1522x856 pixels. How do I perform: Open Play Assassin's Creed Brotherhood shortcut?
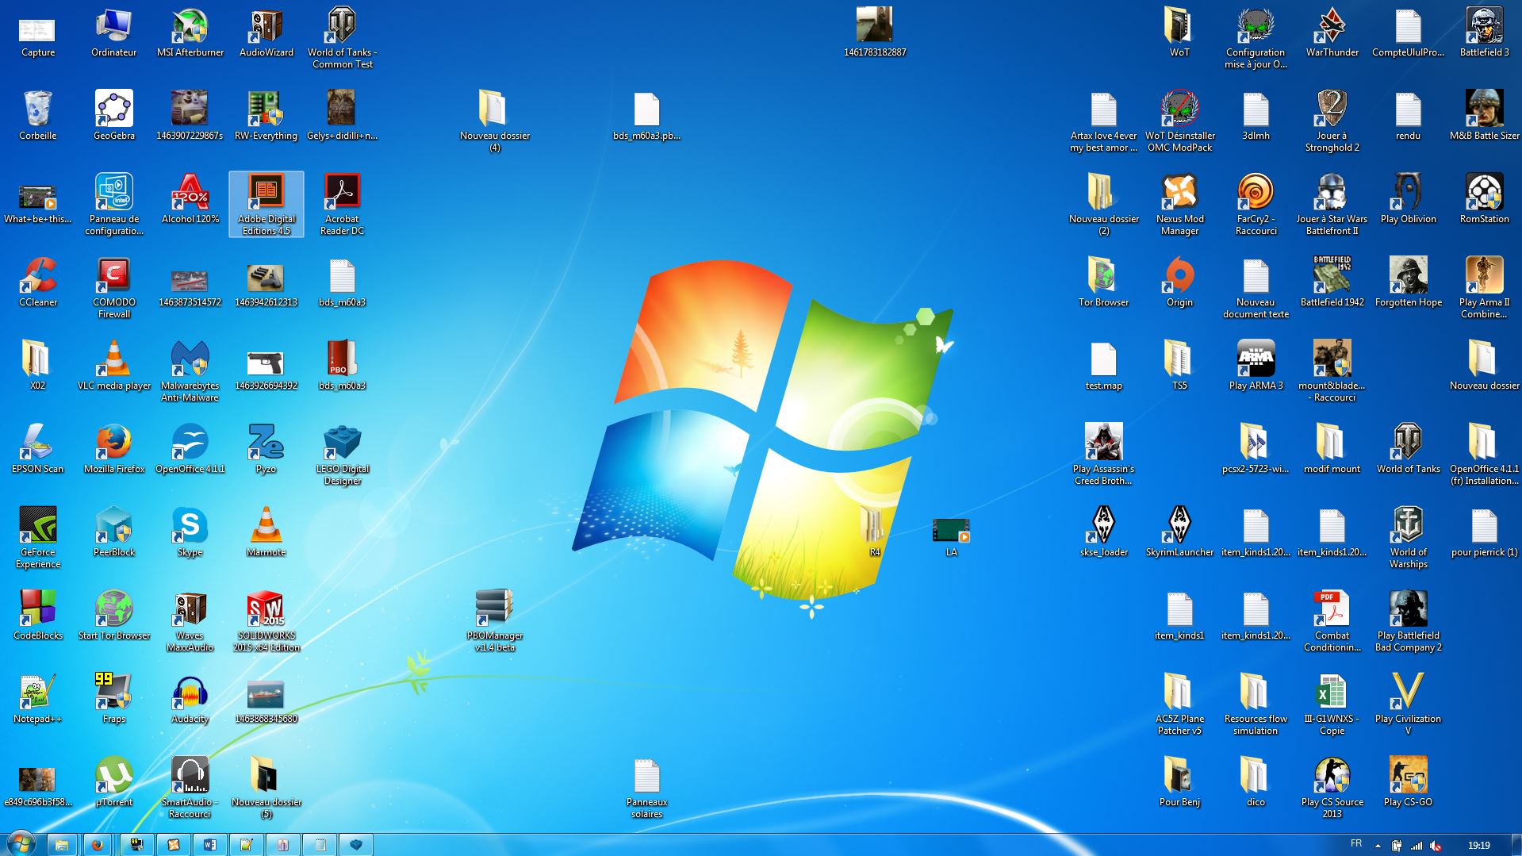(1104, 455)
